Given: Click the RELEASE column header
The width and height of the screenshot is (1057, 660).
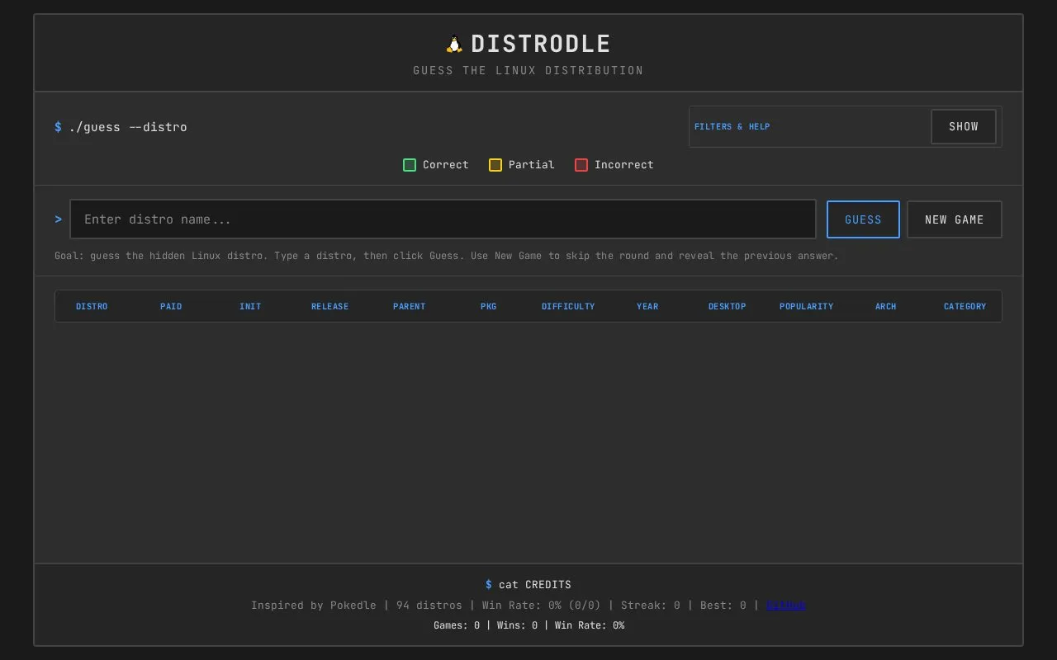Looking at the screenshot, I should (x=329, y=307).
